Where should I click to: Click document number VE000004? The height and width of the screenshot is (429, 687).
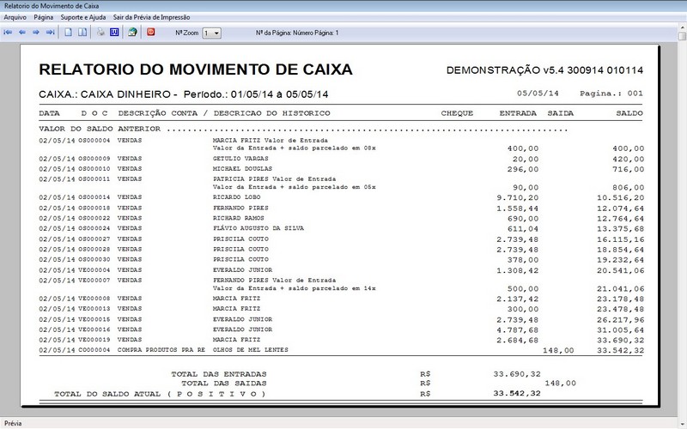tap(94, 270)
